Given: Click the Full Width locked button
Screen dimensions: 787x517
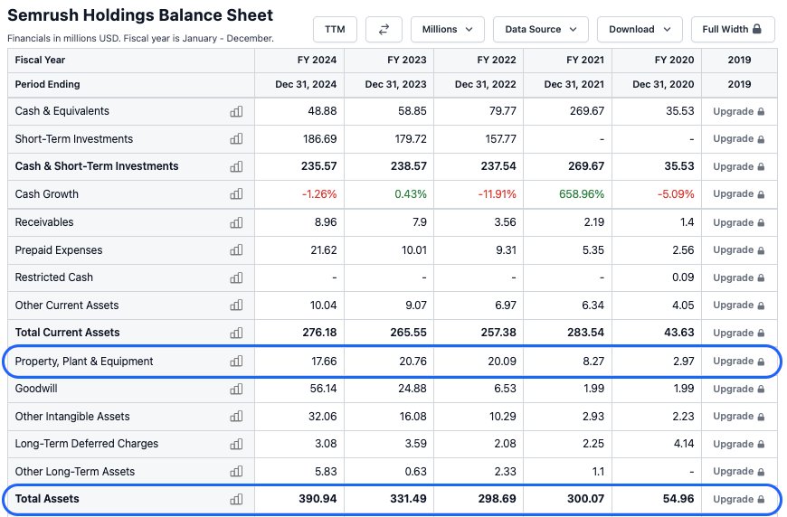Looking at the screenshot, I should coord(733,30).
